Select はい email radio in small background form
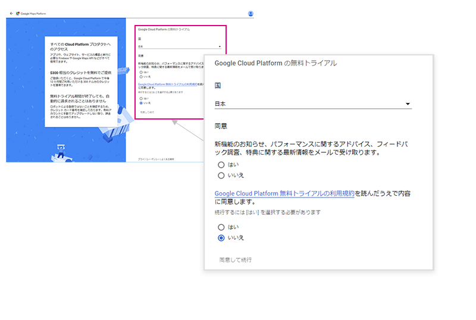Viewport: 476px width, 320px height. pyautogui.click(x=141, y=72)
